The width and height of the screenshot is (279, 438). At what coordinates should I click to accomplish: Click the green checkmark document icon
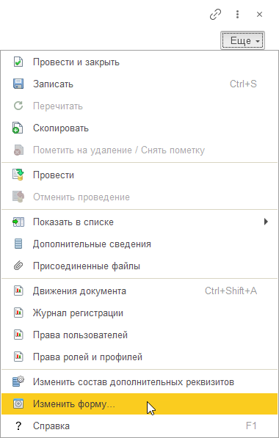click(18, 62)
